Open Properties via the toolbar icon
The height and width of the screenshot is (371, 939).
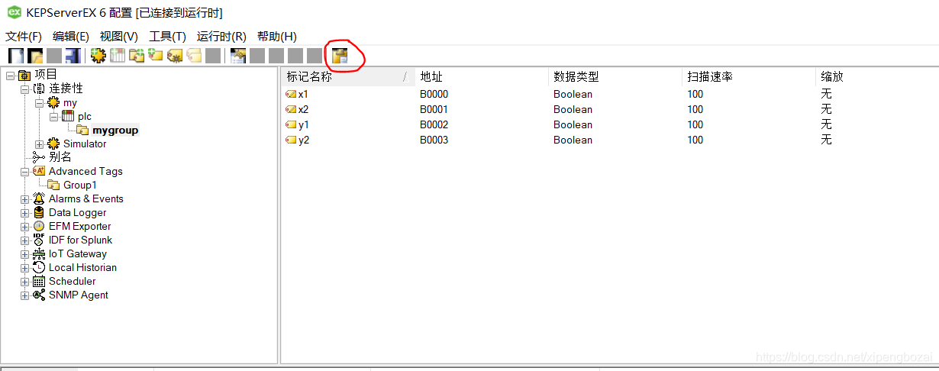click(x=238, y=56)
